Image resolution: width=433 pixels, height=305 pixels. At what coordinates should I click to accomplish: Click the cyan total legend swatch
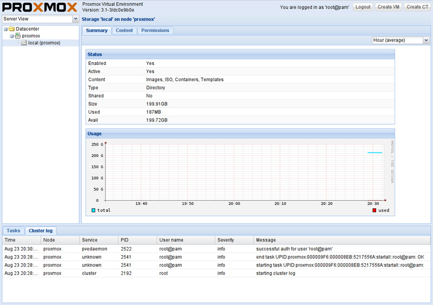click(93, 210)
